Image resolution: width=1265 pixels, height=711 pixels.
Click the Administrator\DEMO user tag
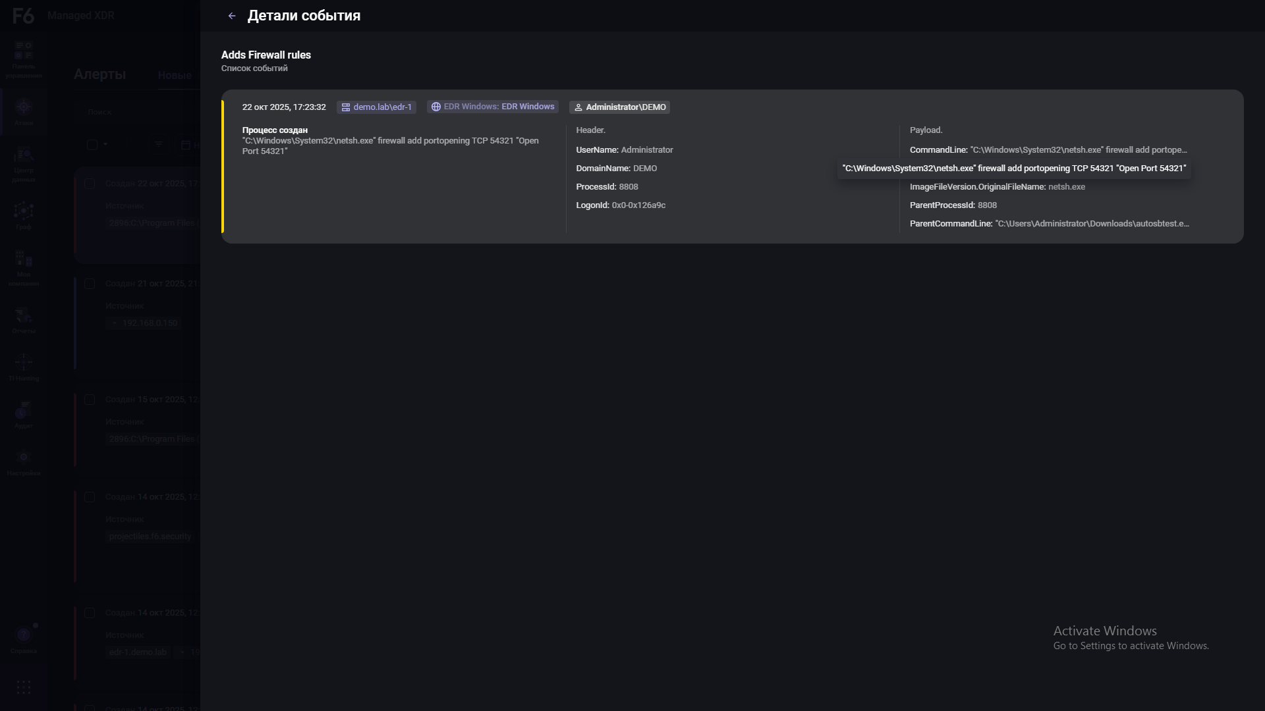[x=619, y=107]
